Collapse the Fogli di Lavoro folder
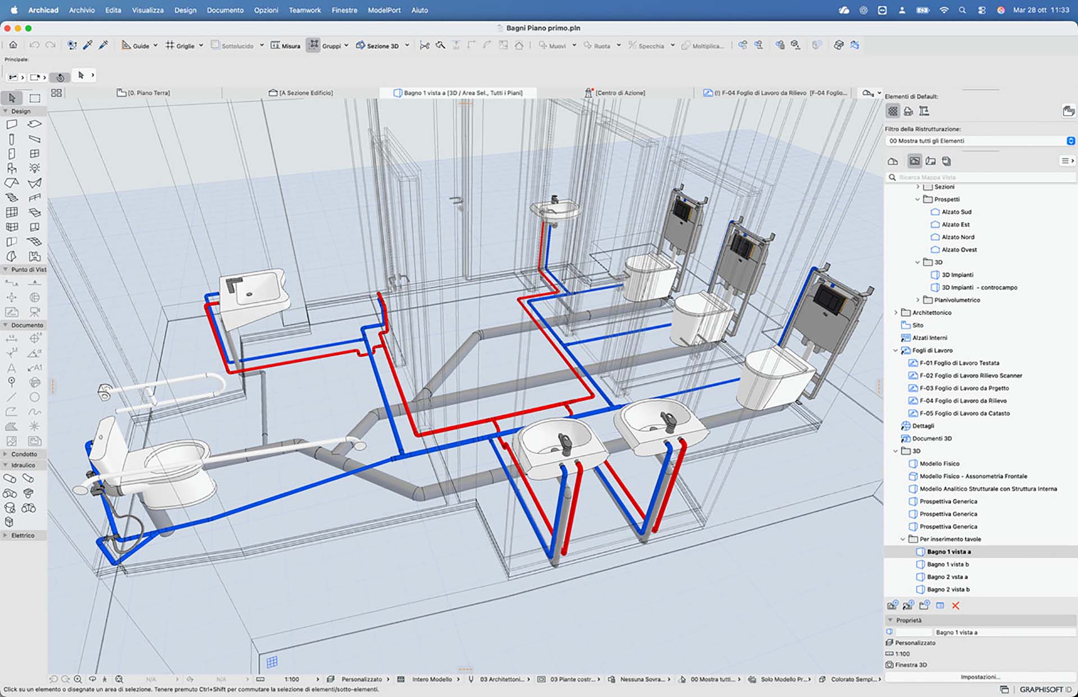The image size is (1078, 697). coord(896,350)
